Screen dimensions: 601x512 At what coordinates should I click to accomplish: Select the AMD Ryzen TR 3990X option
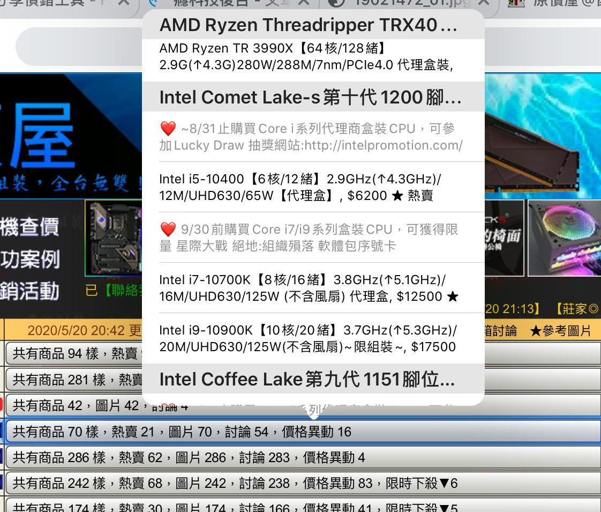[313, 57]
